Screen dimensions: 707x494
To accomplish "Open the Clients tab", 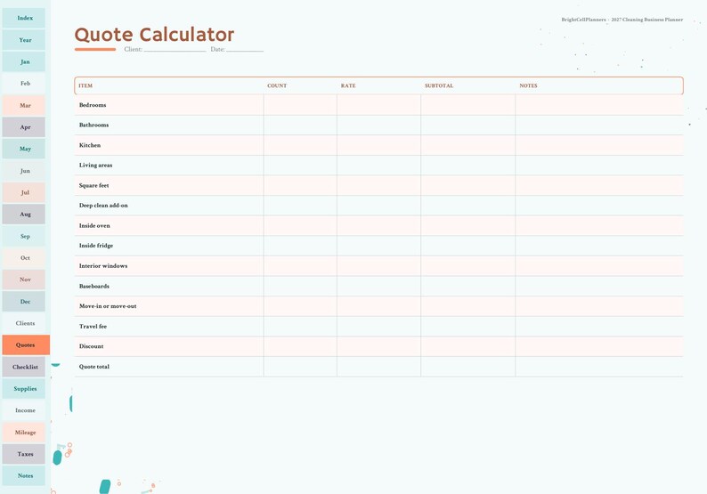I will [x=24, y=323].
